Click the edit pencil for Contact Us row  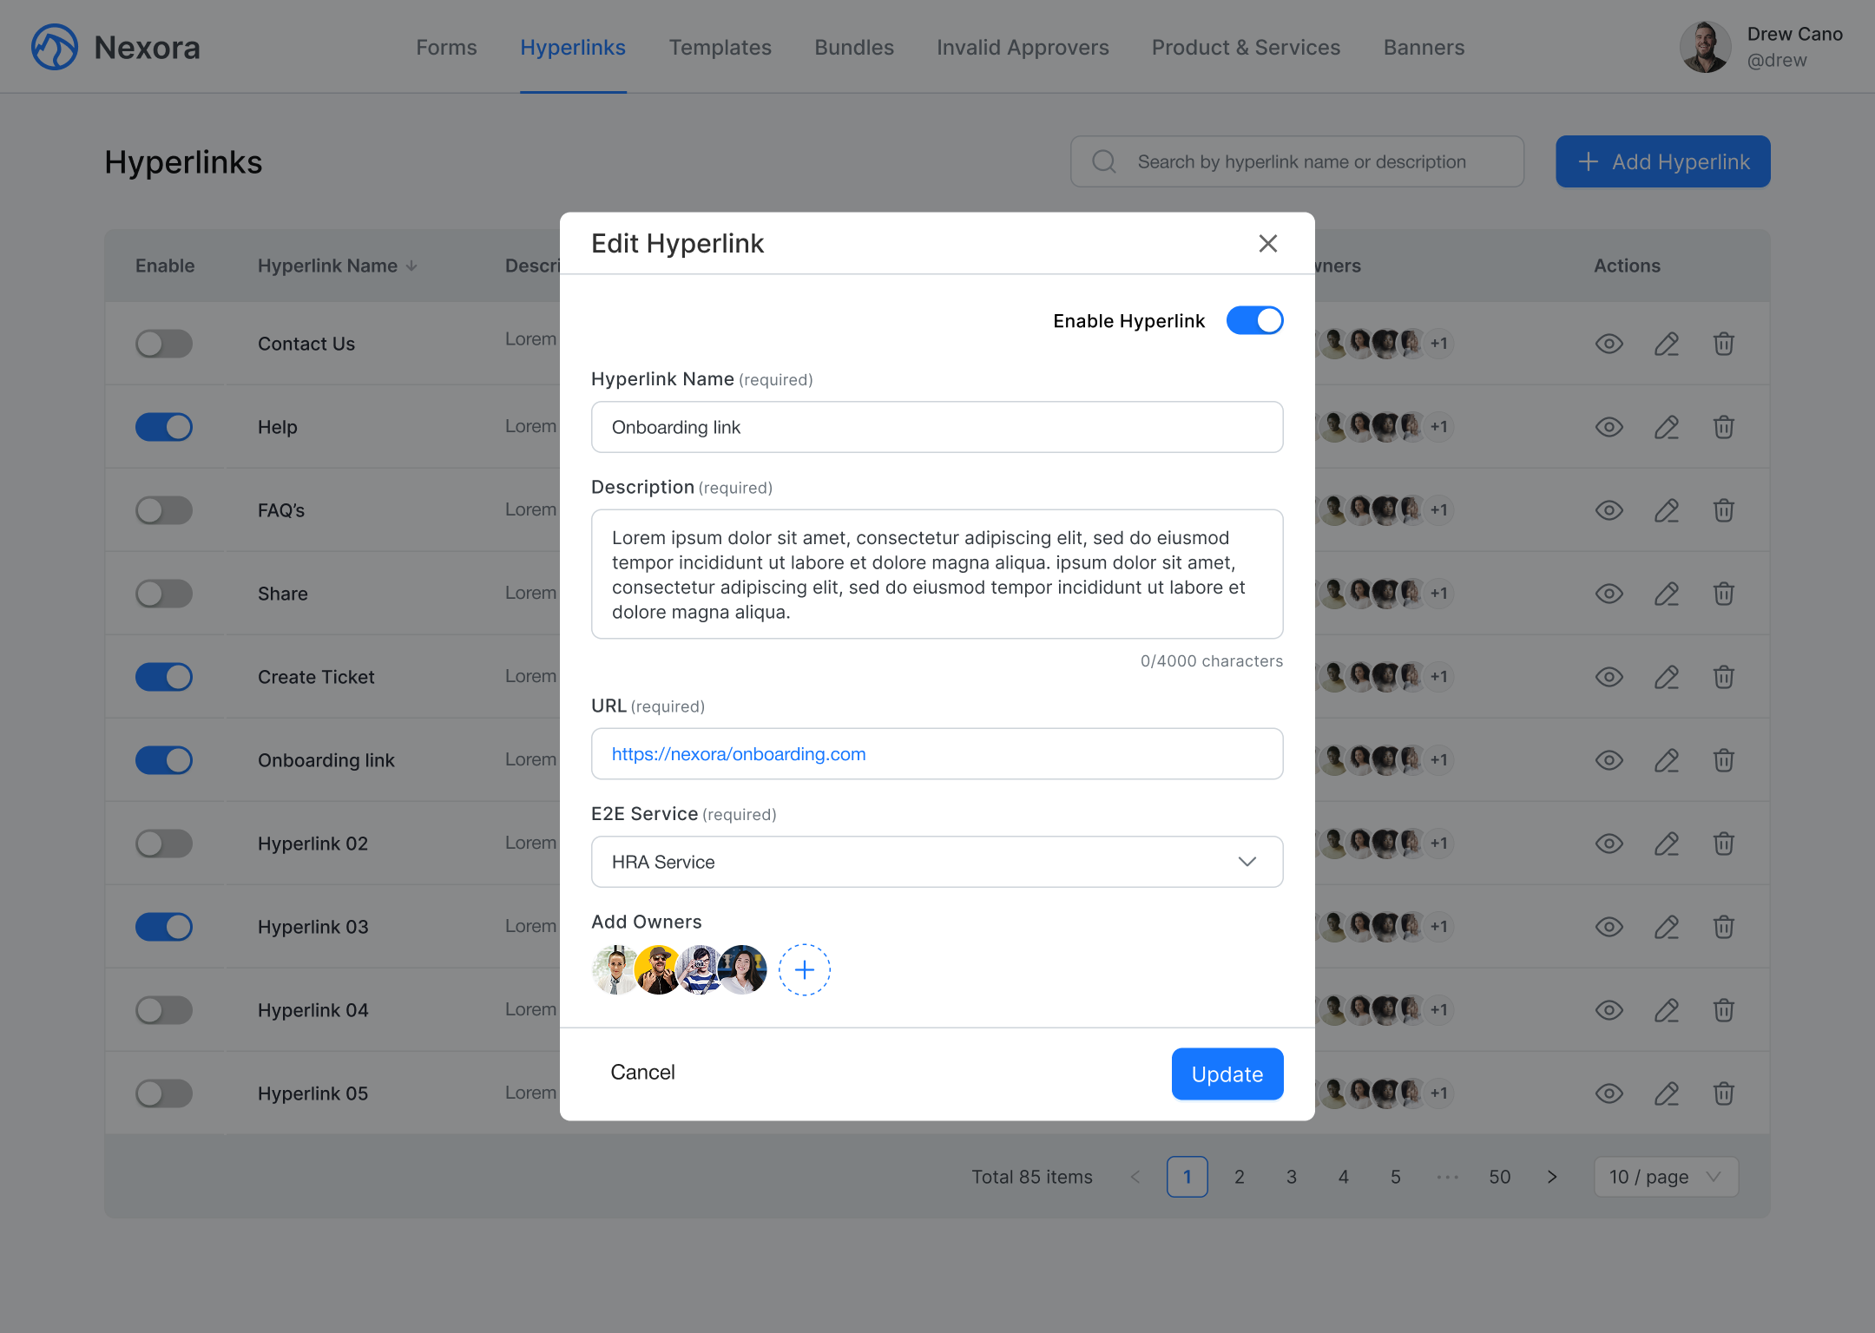click(x=1666, y=344)
